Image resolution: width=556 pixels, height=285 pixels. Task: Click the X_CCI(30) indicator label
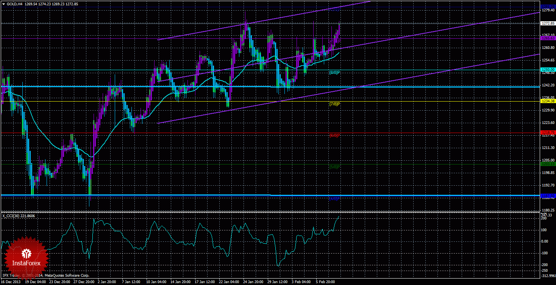click(19, 216)
